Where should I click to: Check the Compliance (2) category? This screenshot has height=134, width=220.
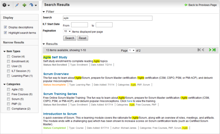pyautogui.click(x=9, y=109)
